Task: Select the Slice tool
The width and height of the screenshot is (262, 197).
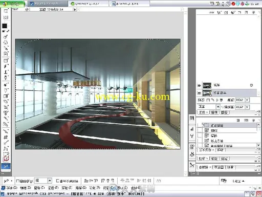Action: (x=6, y=131)
